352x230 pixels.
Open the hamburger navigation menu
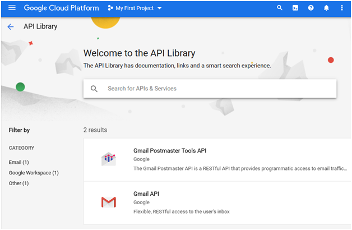[12, 8]
